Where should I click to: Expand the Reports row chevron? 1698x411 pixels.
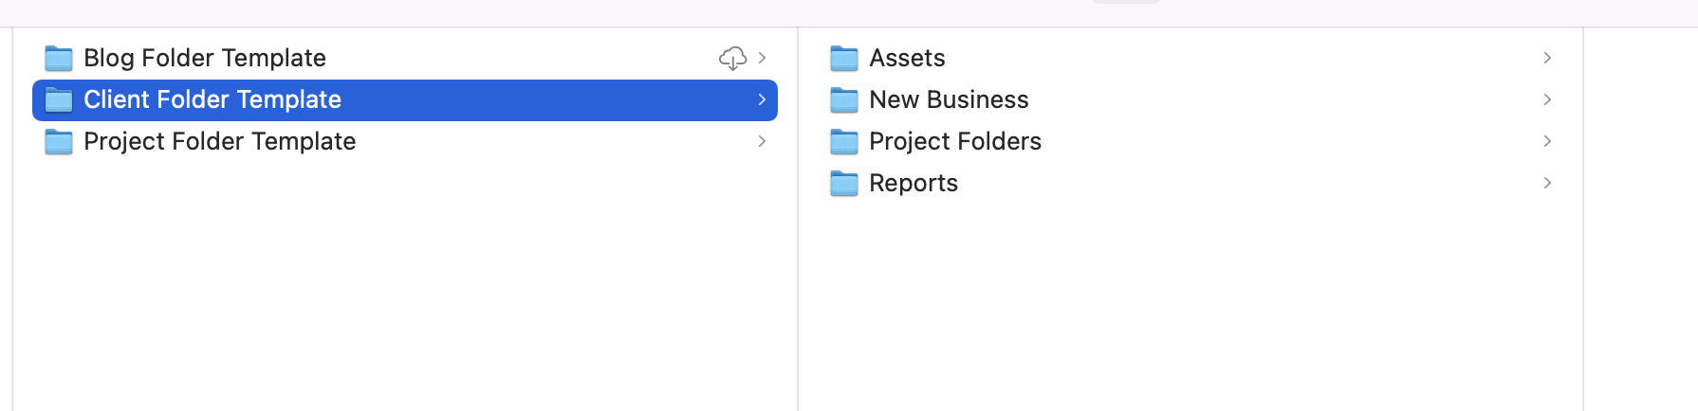1547,183
